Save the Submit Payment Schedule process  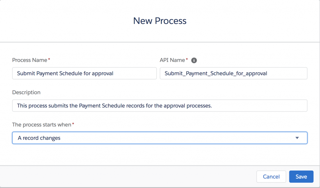(301, 176)
